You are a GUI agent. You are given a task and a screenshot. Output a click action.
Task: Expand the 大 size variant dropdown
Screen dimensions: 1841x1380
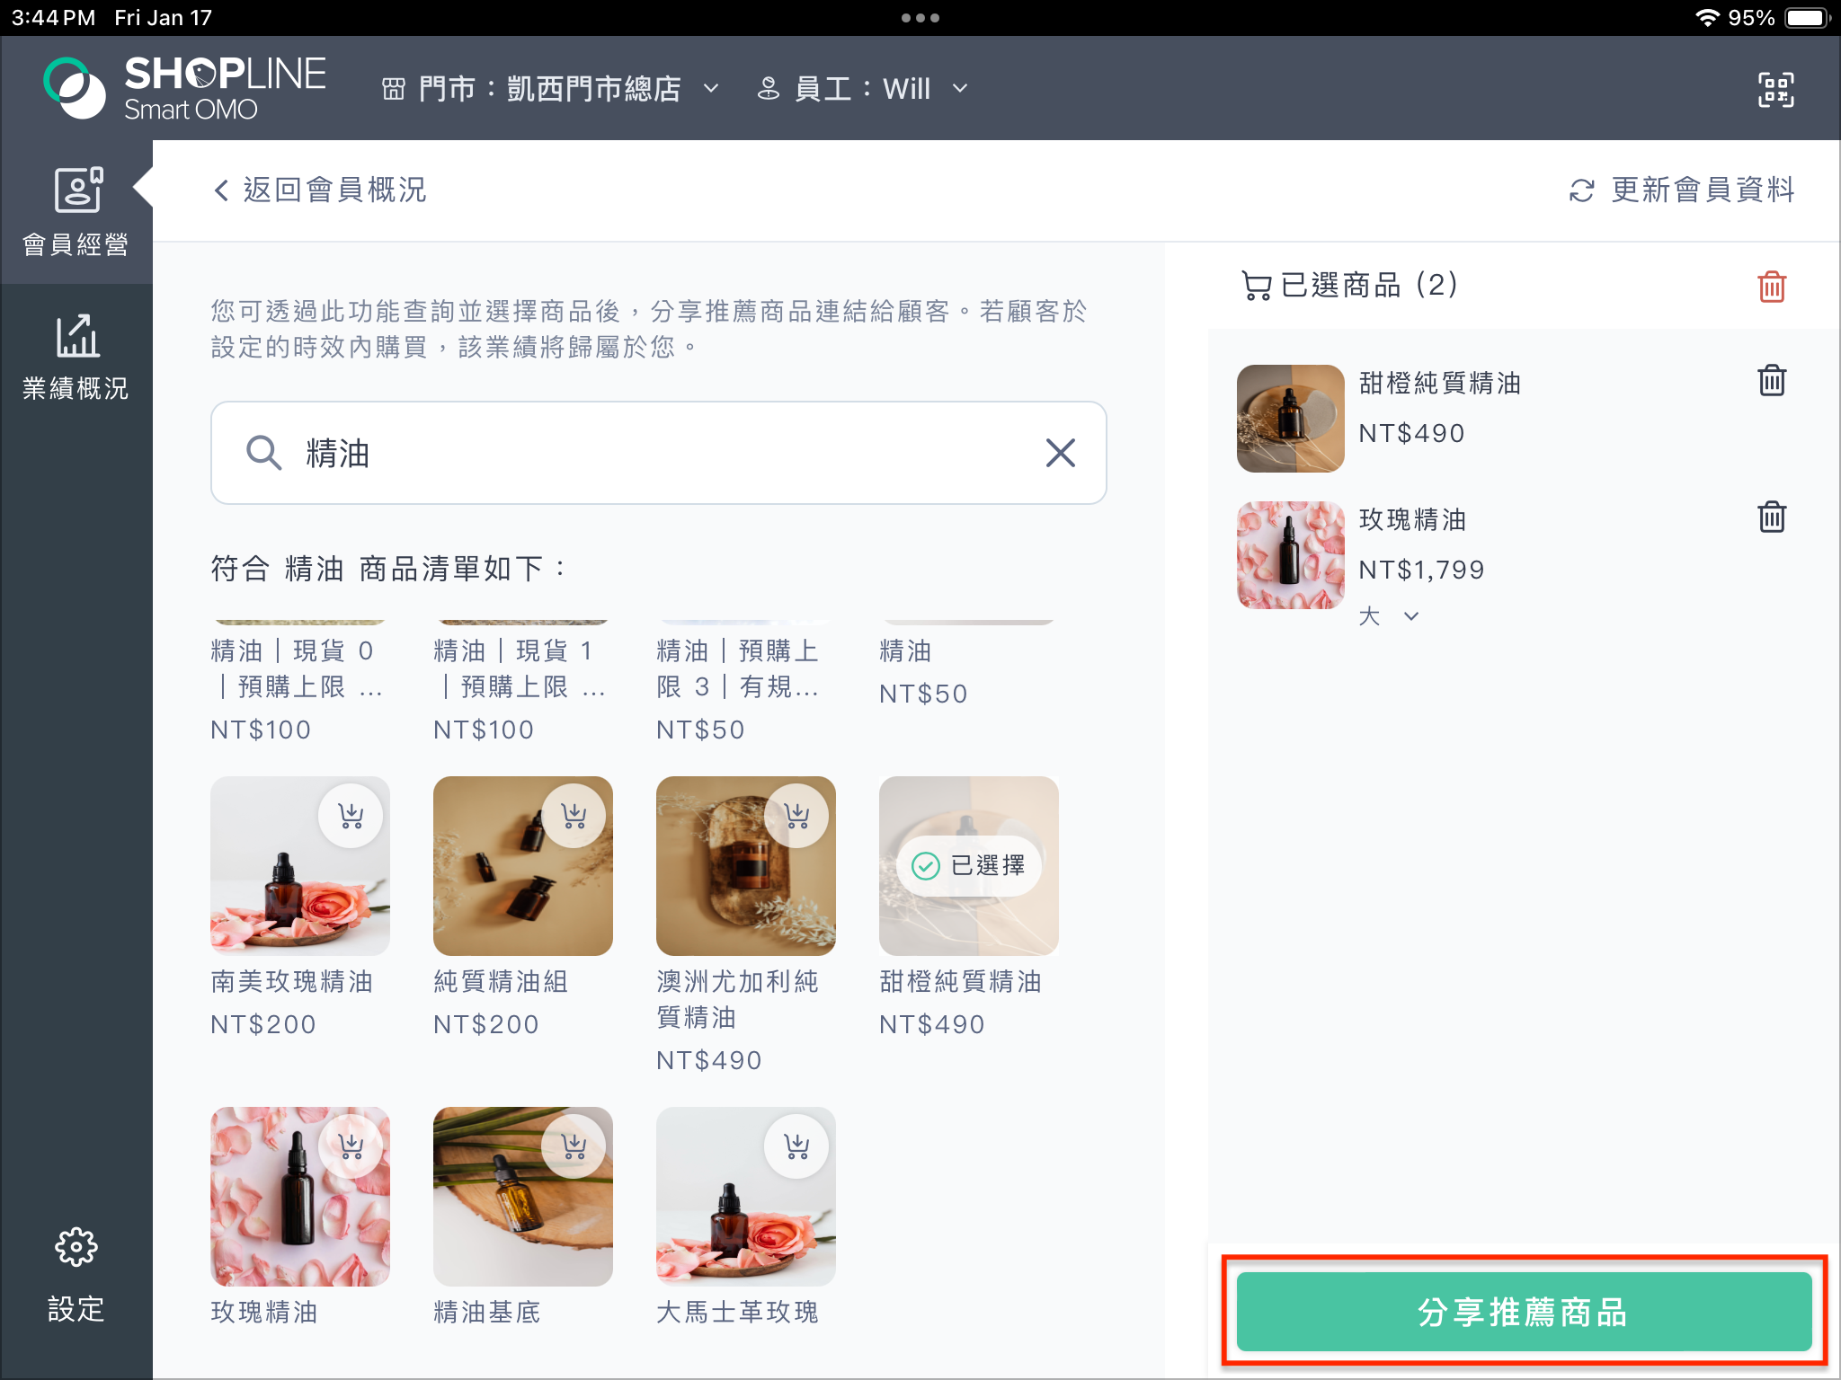point(1389,615)
